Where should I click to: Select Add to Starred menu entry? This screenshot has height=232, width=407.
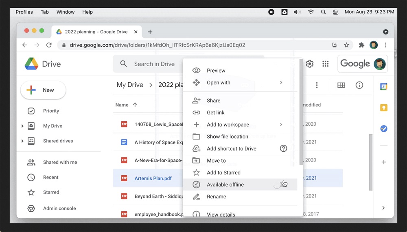(x=240, y=172)
